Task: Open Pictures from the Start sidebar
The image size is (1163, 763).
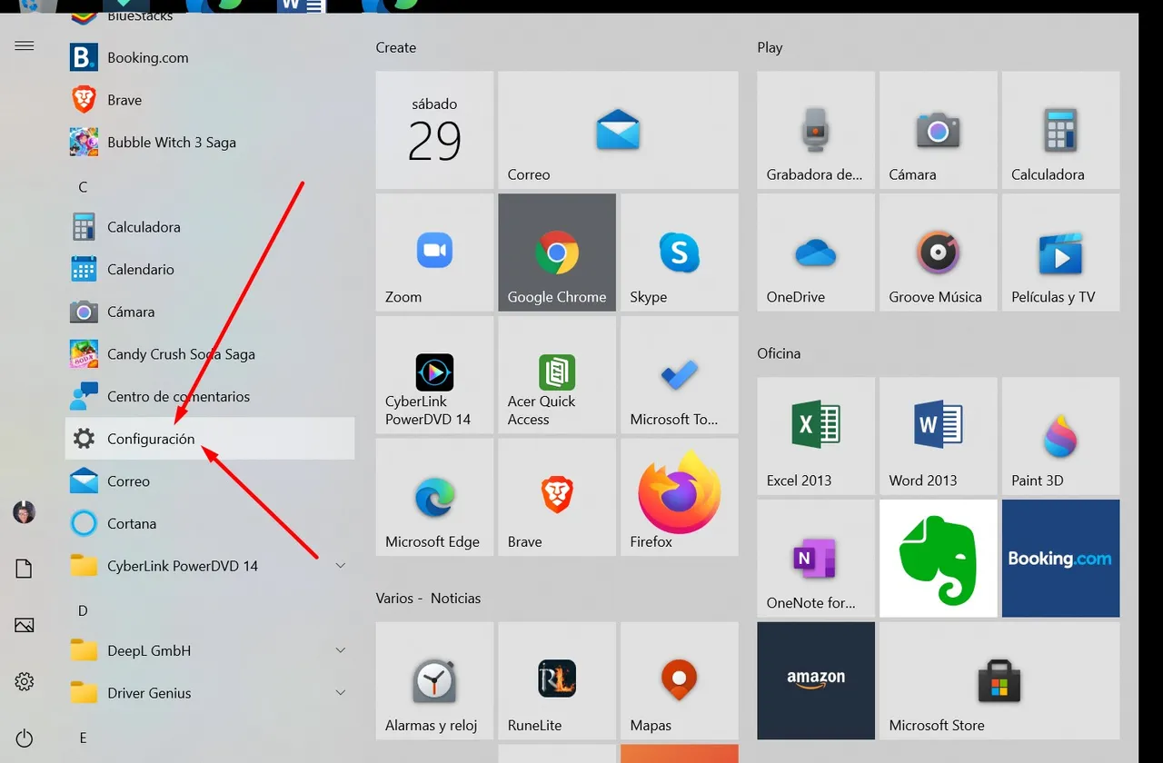Action: coord(25,625)
